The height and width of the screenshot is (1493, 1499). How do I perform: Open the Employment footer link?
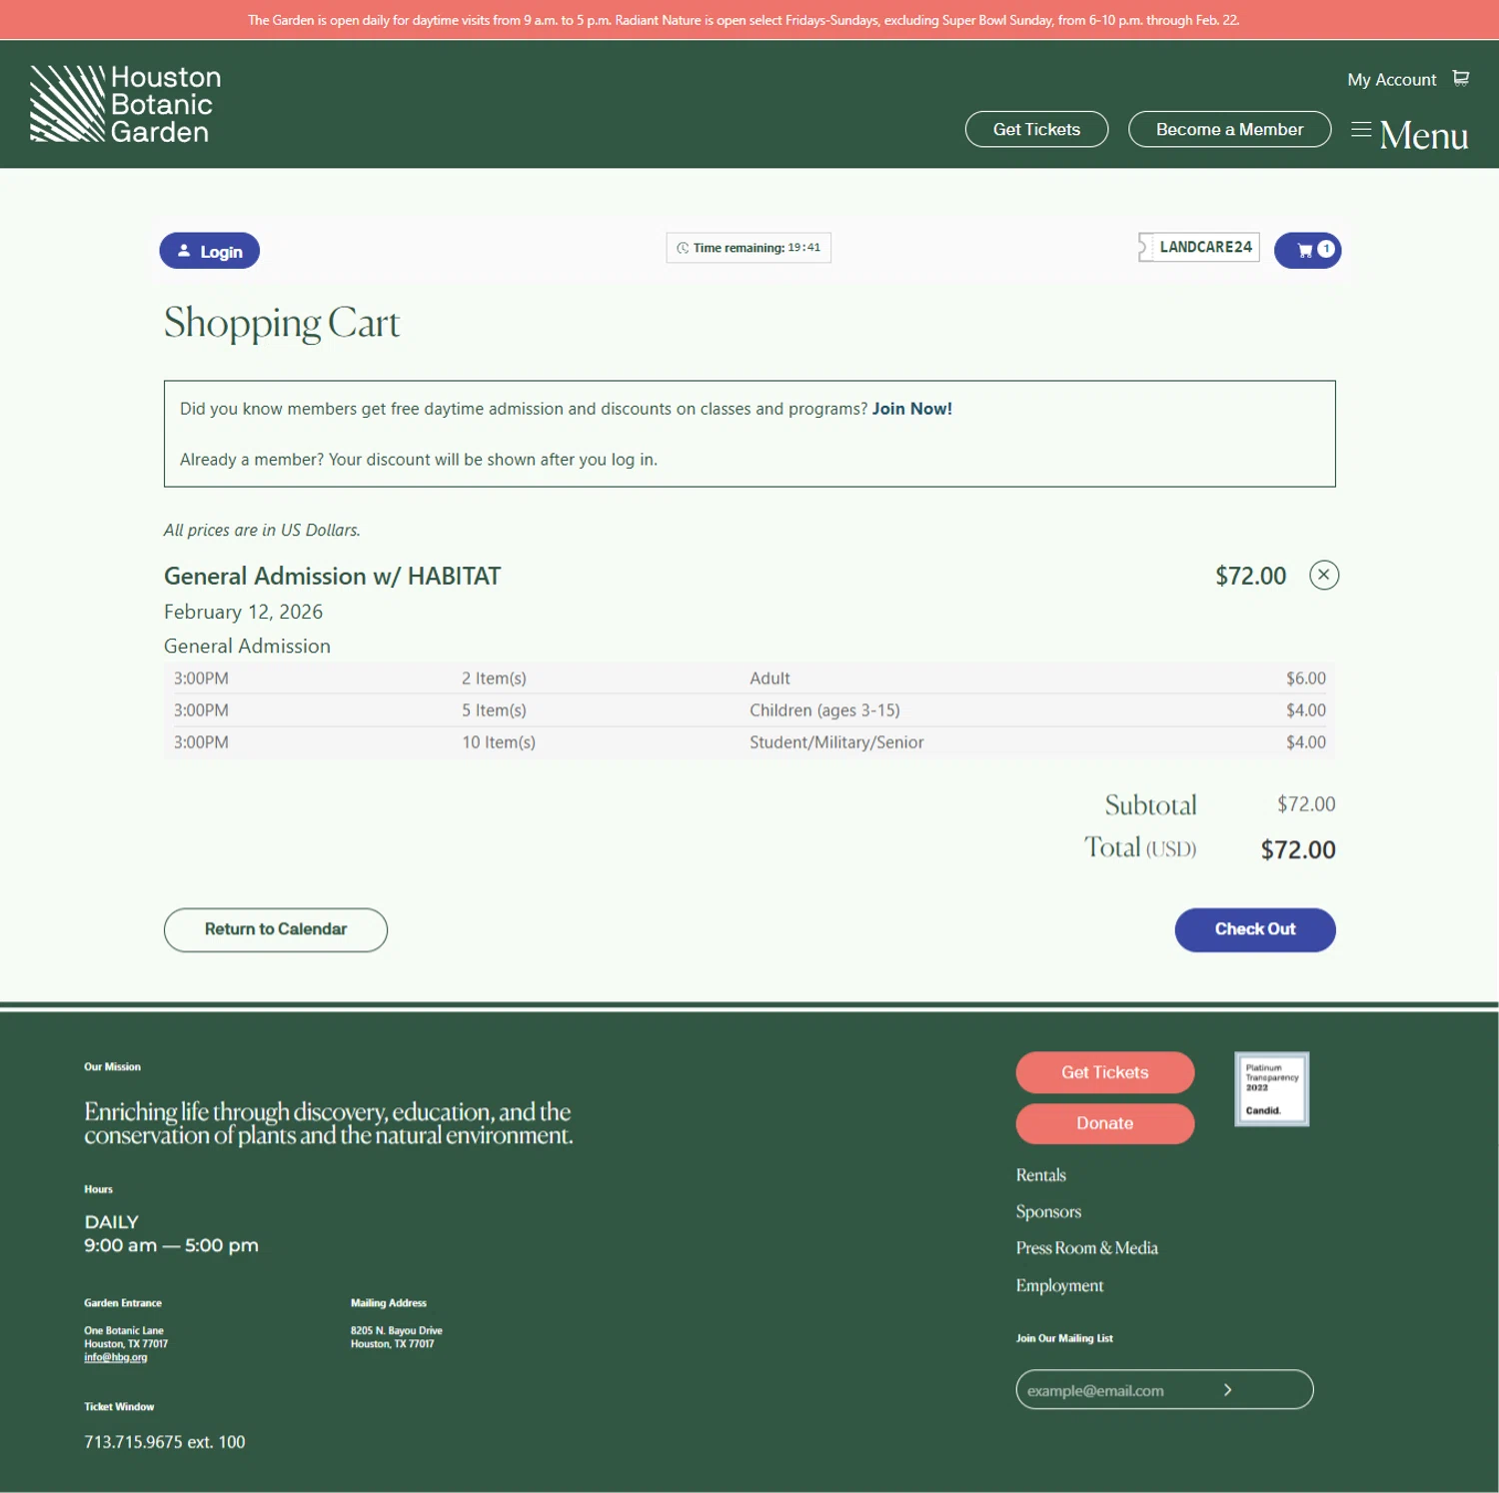1059,1285
